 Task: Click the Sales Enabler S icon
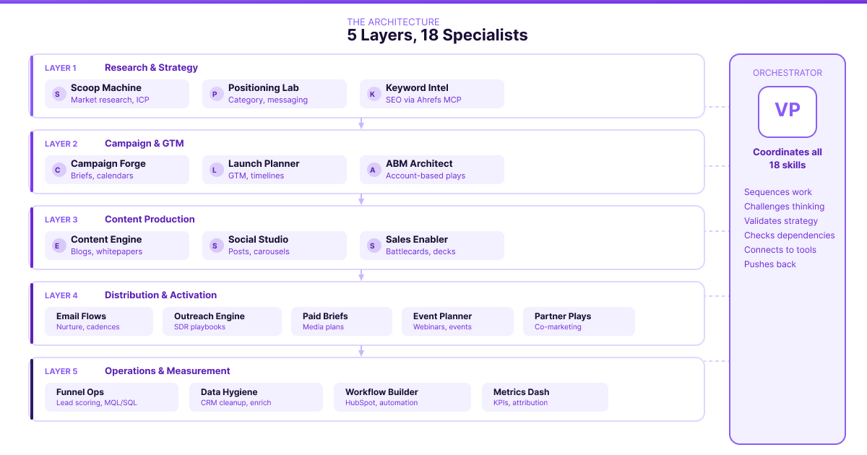(372, 246)
